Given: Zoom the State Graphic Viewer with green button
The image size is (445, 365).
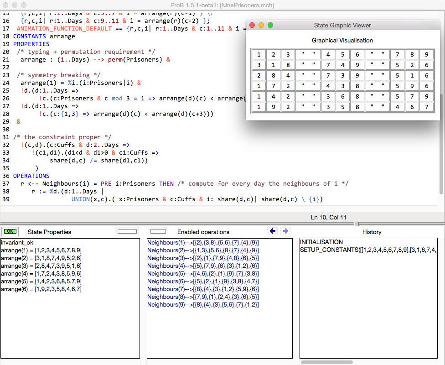Looking at the screenshot, I should (x=270, y=25).
